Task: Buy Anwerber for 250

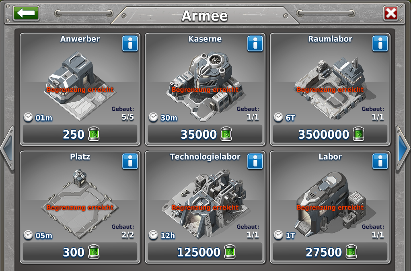Action: click(80, 134)
